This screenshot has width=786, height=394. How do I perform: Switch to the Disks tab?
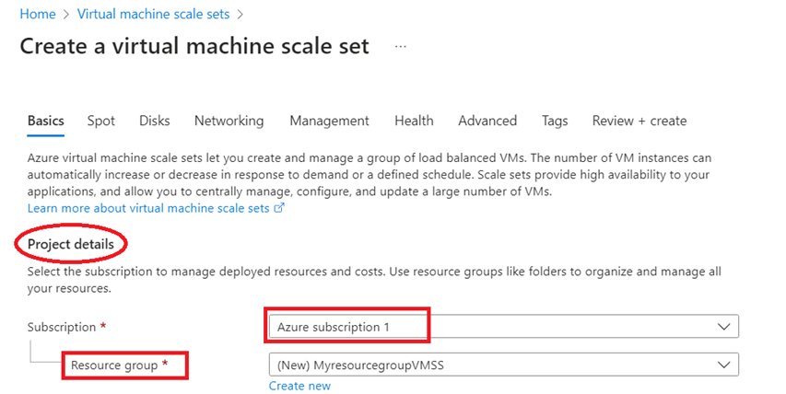point(155,121)
